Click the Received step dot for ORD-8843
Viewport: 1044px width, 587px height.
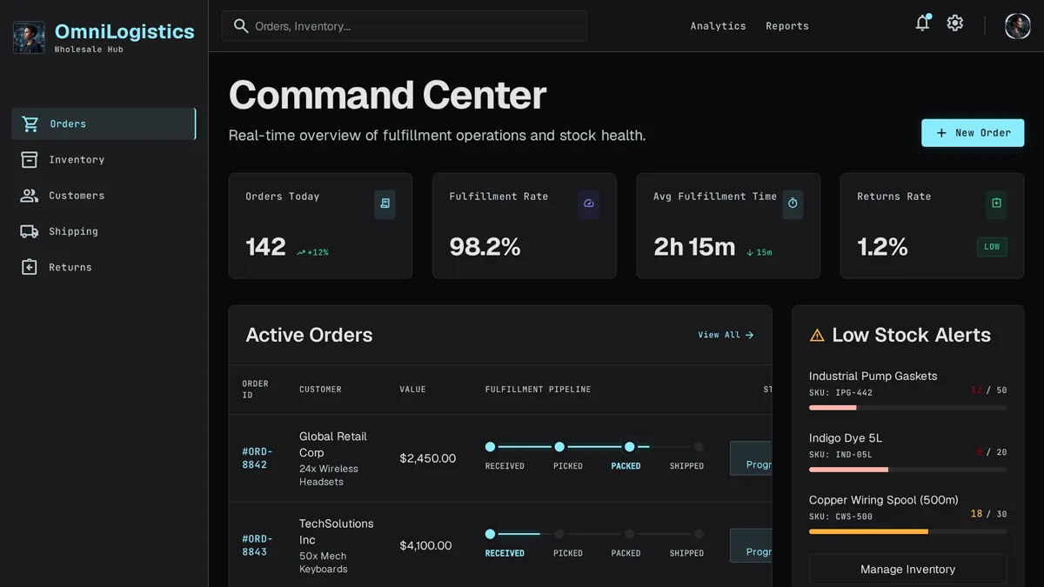tap(490, 534)
